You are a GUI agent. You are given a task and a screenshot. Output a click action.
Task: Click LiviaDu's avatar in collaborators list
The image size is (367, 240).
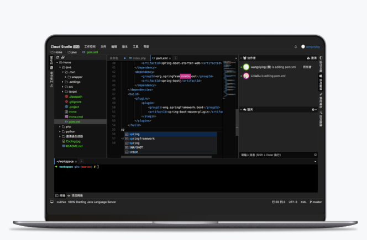tap(246, 76)
